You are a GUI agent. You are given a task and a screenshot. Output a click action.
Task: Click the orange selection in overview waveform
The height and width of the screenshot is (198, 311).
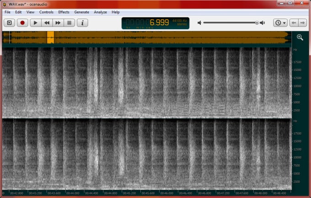[50, 37]
